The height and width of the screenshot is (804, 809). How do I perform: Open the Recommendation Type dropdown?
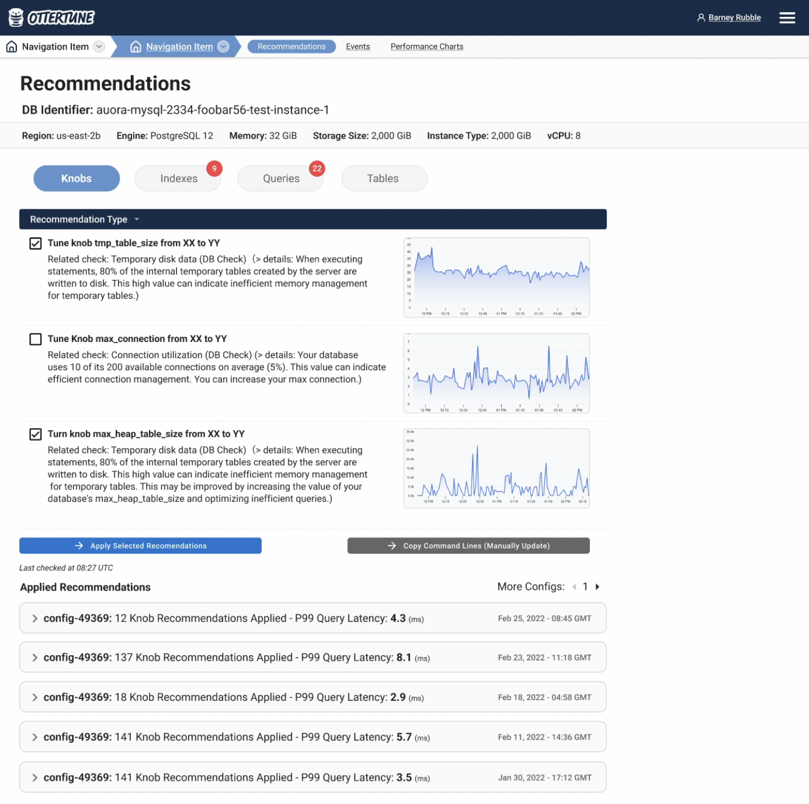[x=84, y=220]
